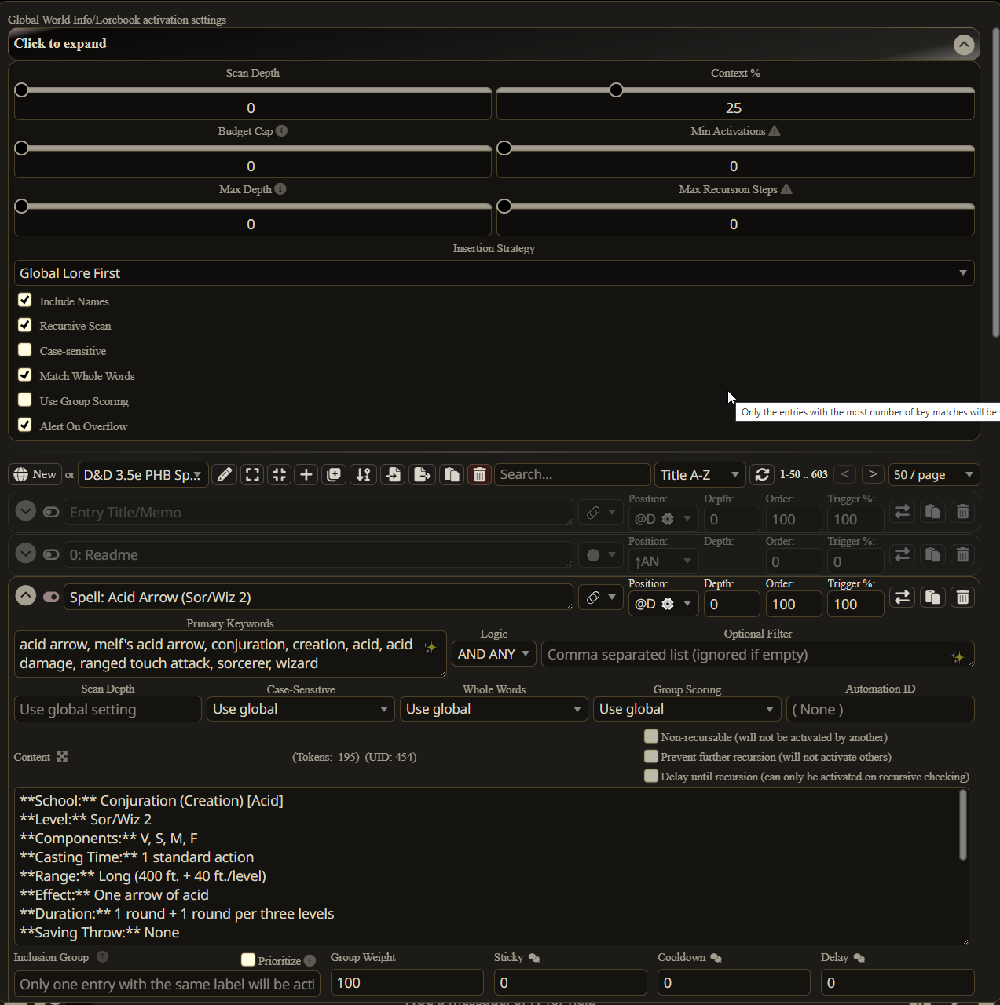
Task: Duplicate the lorebook using the toolbar copy icon
Action: point(451,474)
